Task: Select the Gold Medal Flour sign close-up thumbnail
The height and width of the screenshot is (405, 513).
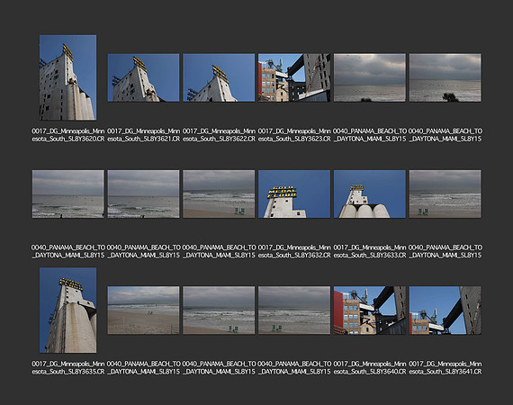Action: pos(294,194)
